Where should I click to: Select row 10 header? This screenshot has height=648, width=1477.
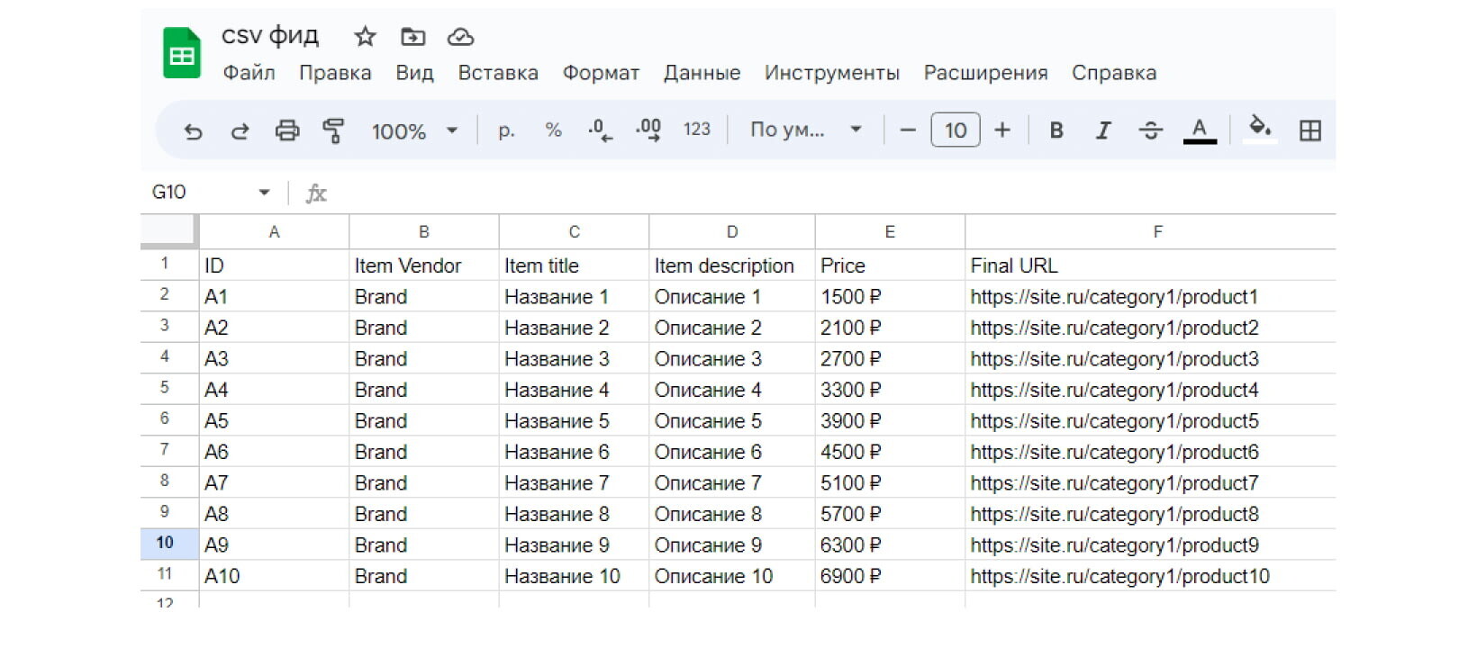[x=169, y=544]
